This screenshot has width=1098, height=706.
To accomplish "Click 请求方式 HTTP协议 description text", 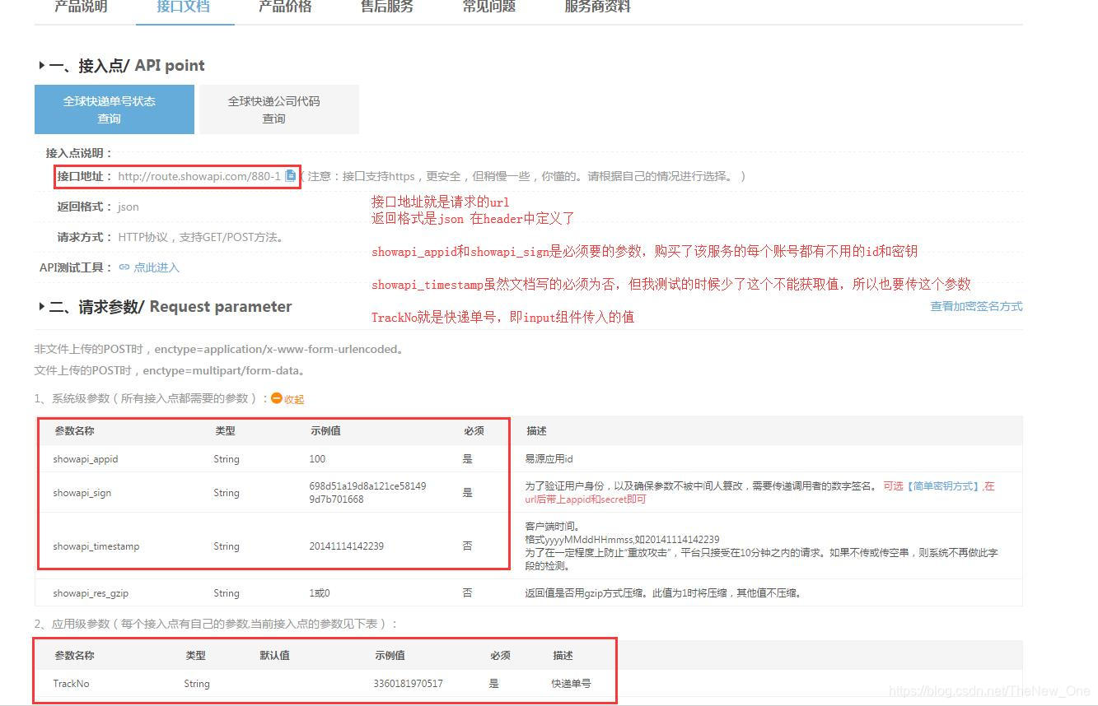I will point(202,237).
